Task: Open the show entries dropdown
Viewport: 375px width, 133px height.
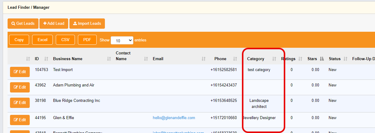Action: [122, 40]
